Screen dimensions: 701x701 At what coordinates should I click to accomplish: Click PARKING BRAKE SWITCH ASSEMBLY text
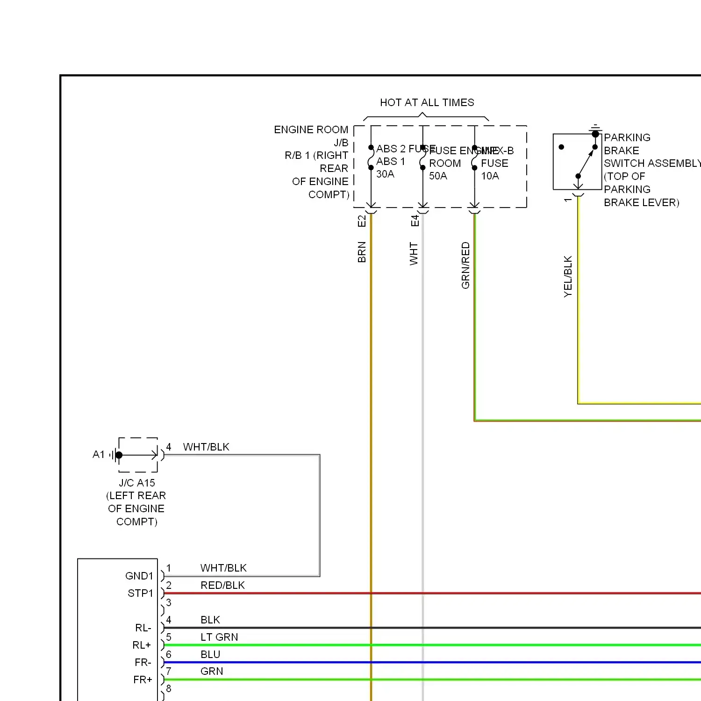click(x=652, y=150)
